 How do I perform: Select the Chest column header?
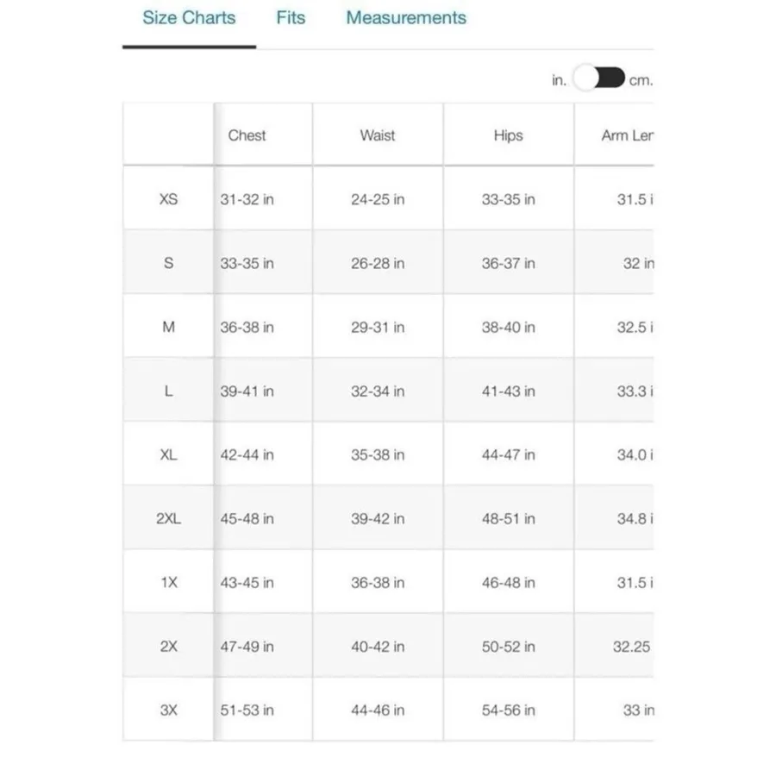pyautogui.click(x=247, y=135)
